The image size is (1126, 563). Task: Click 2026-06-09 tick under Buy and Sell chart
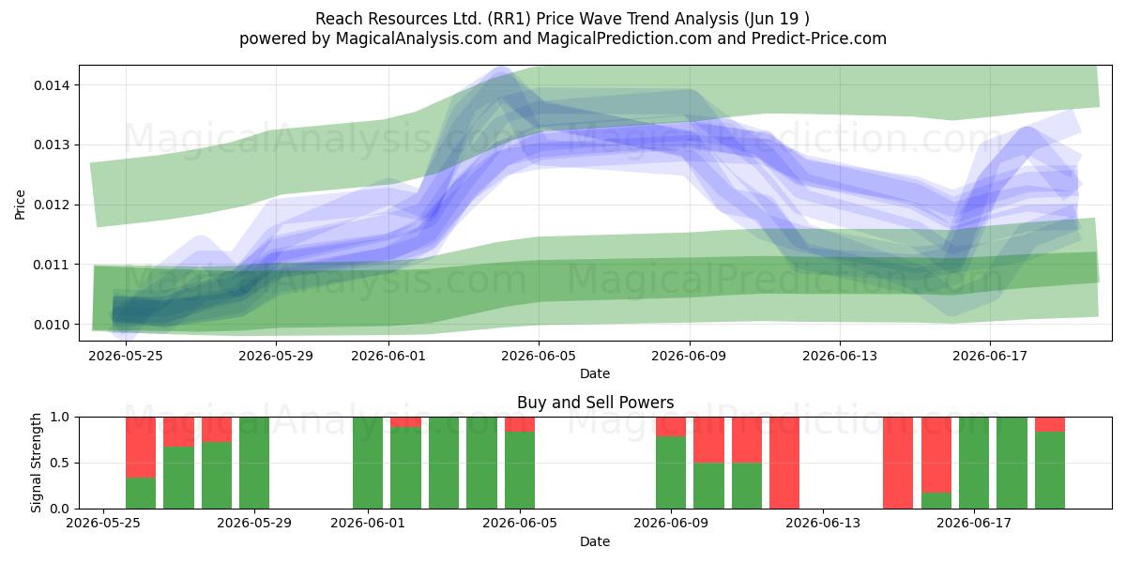click(x=671, y=524)
